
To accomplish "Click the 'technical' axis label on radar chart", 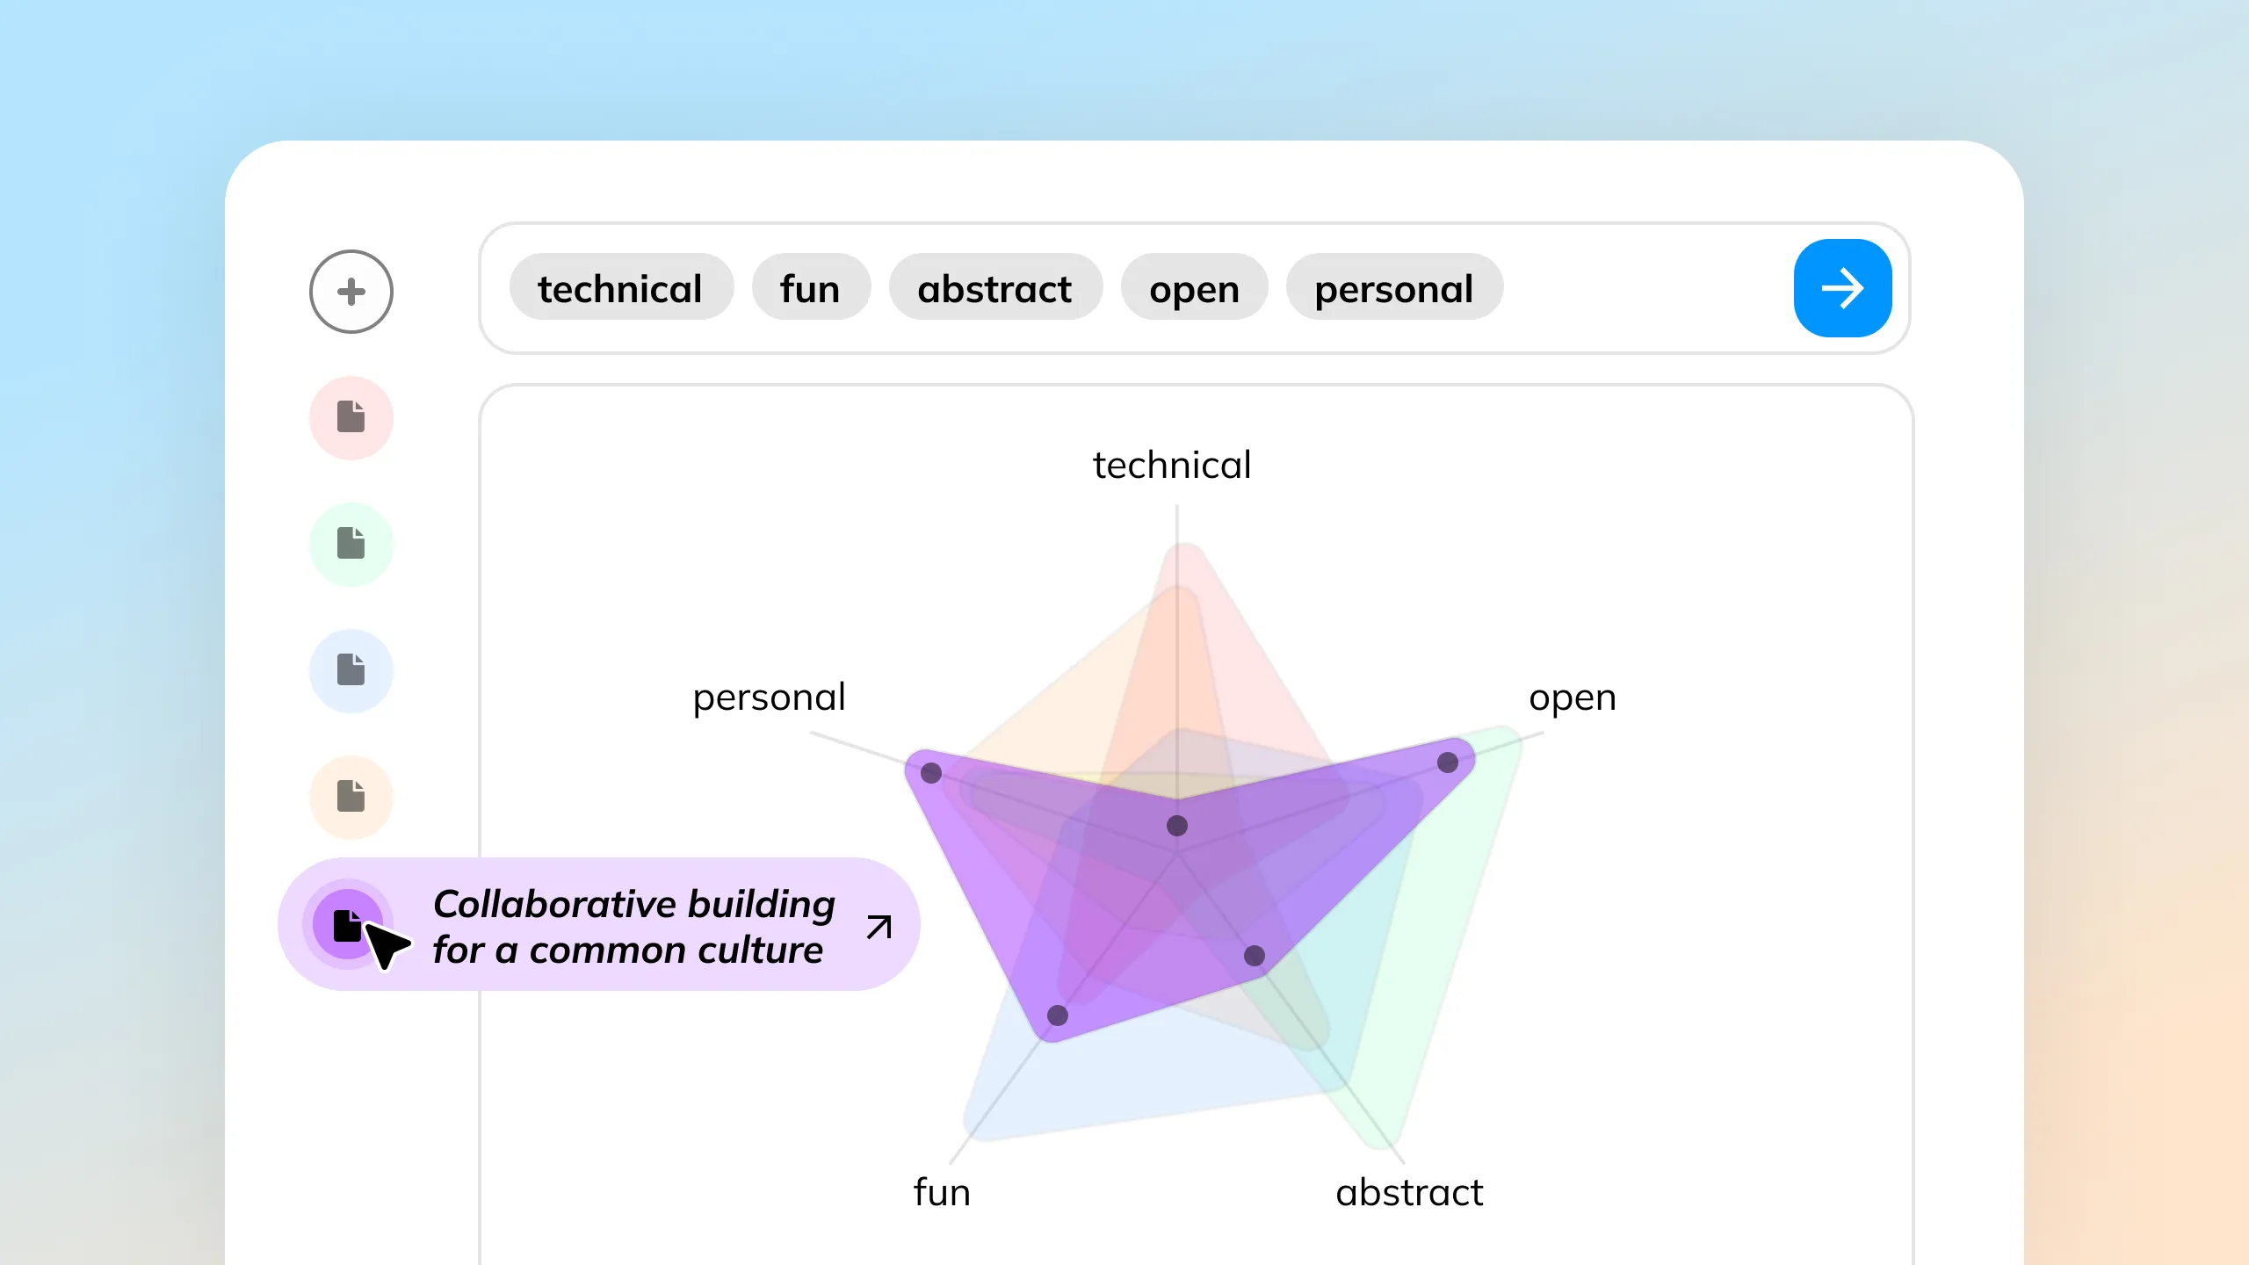I will pos(1171,463).
